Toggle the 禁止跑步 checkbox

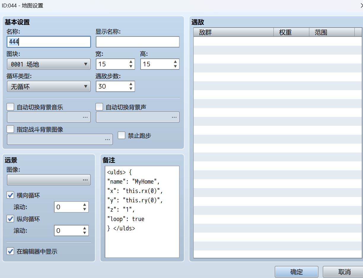(122, 135)
